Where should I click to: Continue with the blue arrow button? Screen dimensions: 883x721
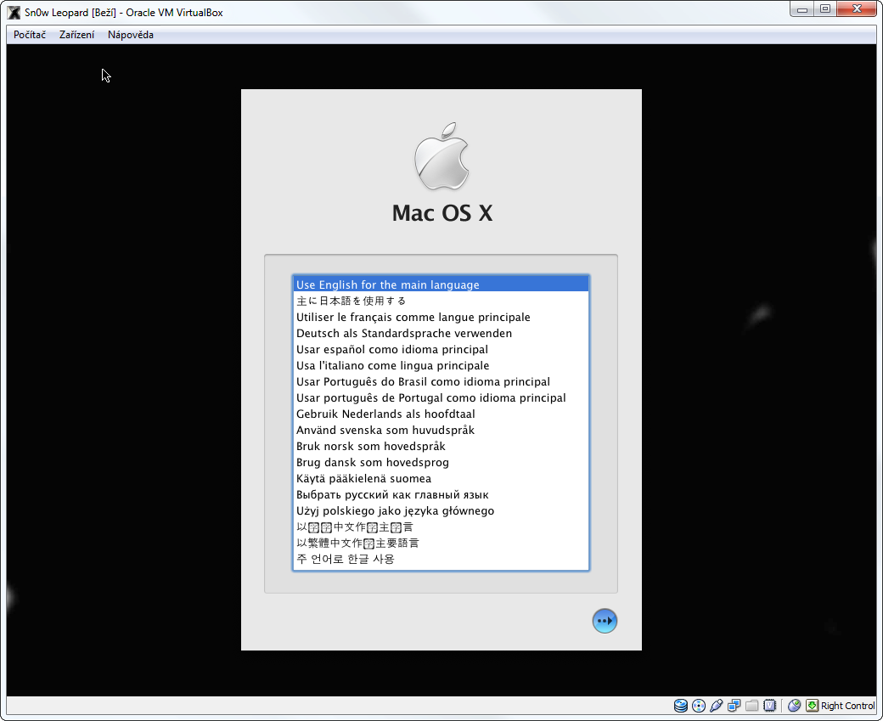coord(605,621)
